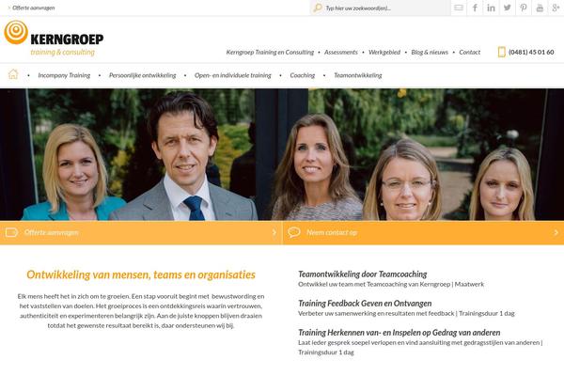
Task: Click the Kerngroep logo
Action: 54,39
